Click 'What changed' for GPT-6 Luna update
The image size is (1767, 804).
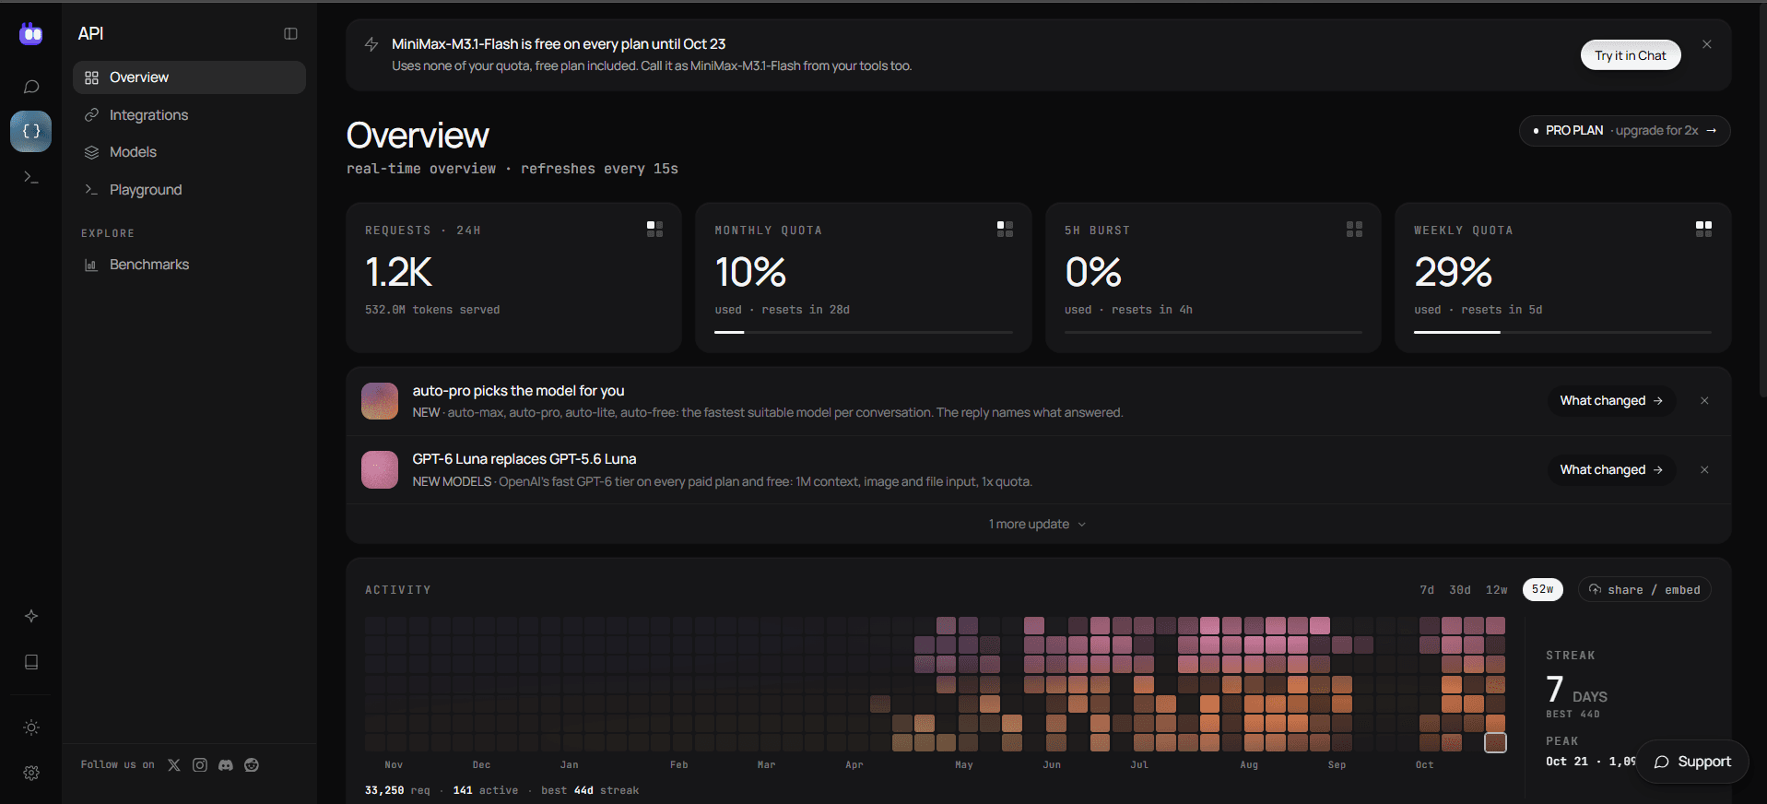[1611, 470]
